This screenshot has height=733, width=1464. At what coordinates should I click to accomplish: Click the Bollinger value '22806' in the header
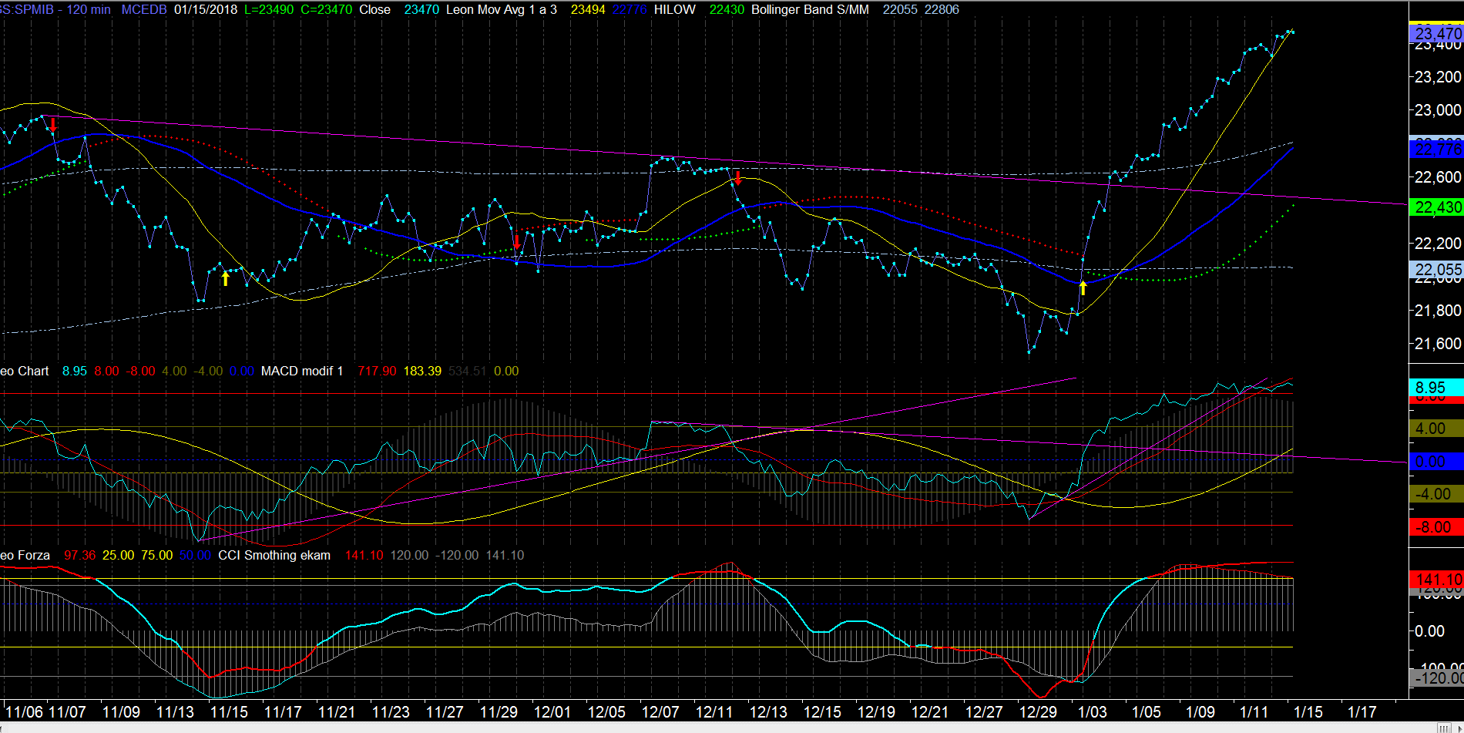tap(942, 10)
